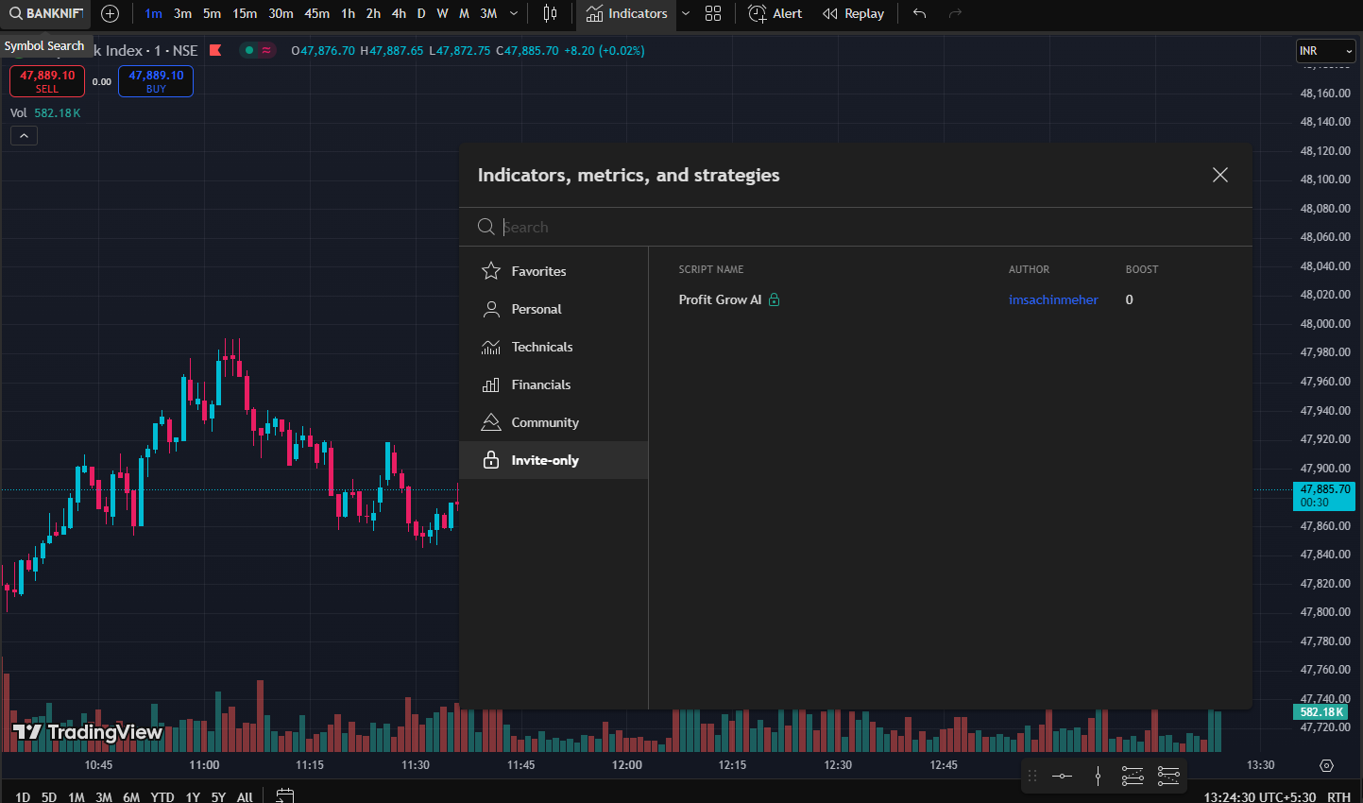Open the INR currency dropdown
This screenshot has height=803, width=1363.
(1326, 51)
